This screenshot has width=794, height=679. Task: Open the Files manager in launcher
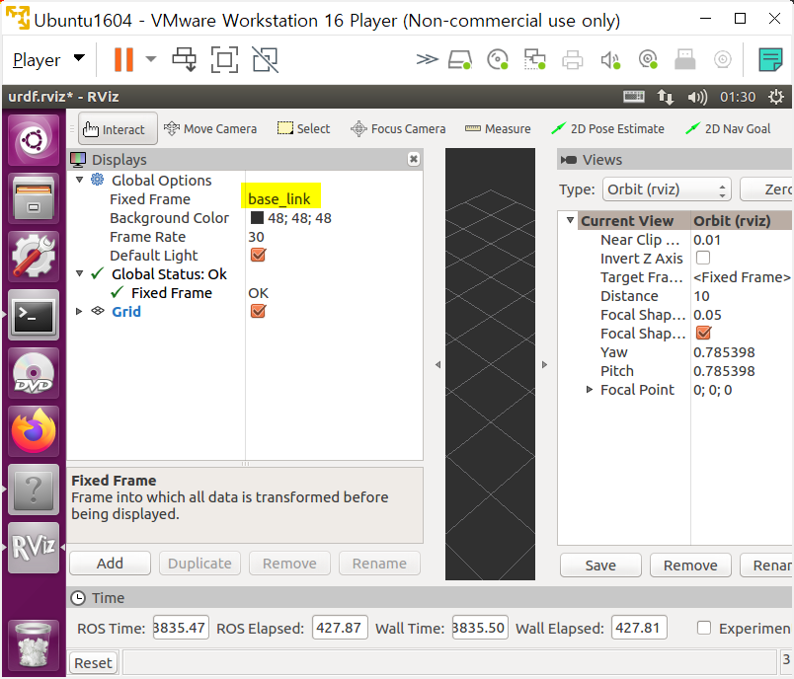(x=34, y=197)
